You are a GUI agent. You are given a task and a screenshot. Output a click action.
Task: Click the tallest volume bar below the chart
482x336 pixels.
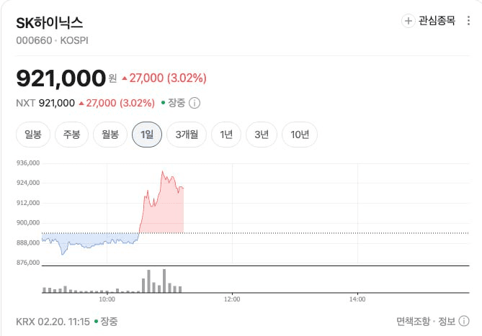[164, 281]
